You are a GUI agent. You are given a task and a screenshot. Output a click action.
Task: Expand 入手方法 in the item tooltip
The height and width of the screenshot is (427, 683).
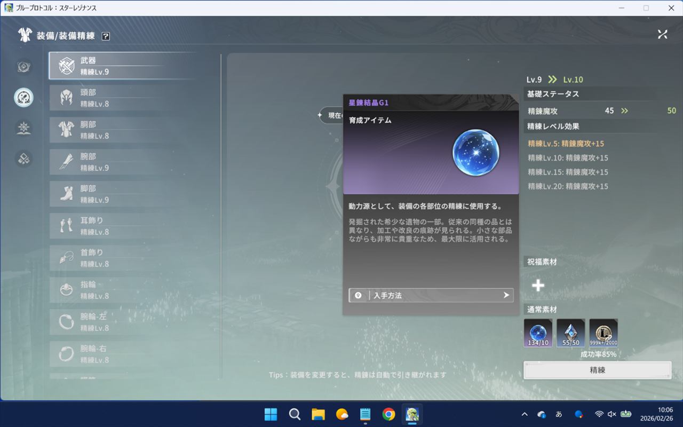[x=431, y=295]
